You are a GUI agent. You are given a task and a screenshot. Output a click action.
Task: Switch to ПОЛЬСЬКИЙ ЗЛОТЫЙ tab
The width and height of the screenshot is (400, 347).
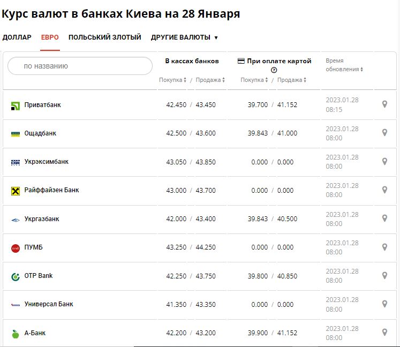point(104,37)
